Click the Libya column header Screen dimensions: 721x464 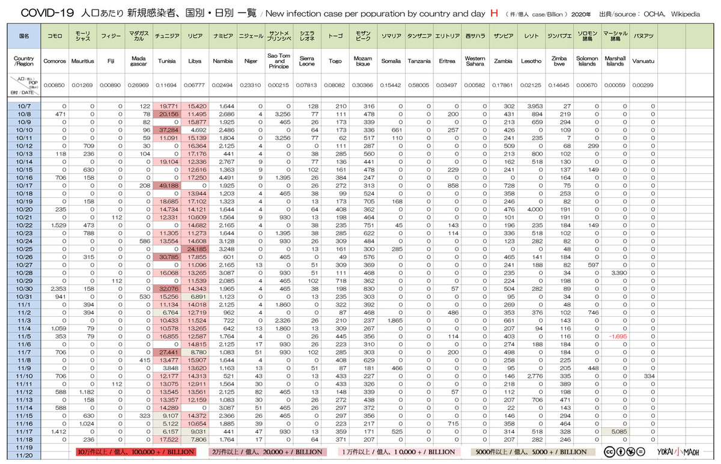coord(195,61)
